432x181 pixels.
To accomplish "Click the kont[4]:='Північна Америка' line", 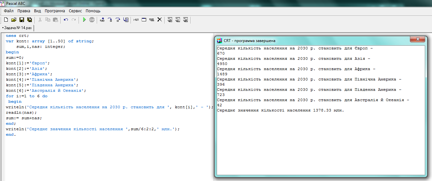I will [x=42, y=80].
